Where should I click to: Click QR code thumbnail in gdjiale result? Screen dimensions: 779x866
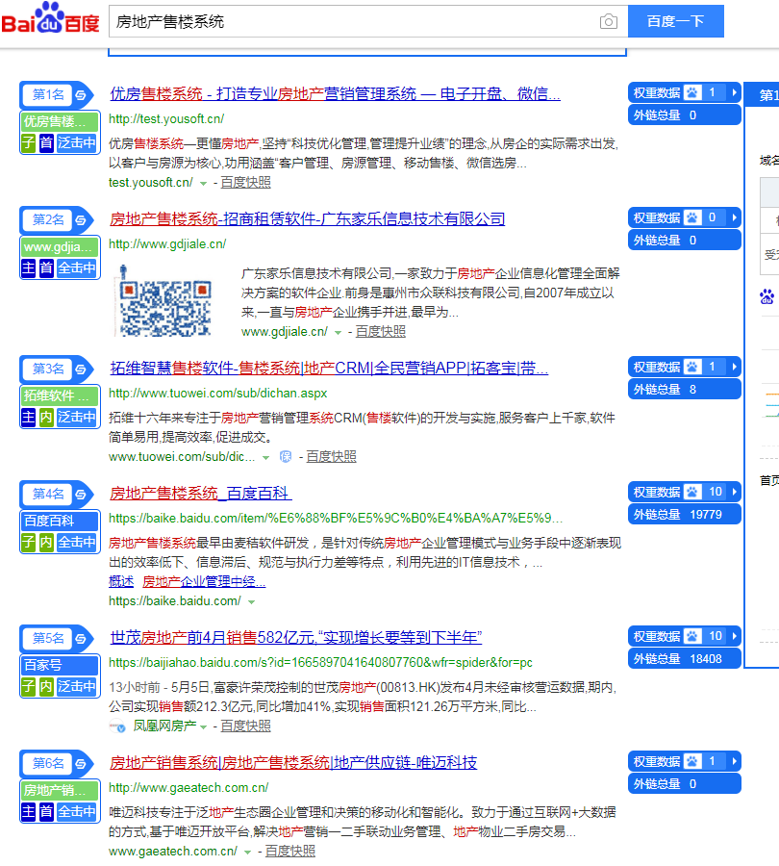point(163,301)
